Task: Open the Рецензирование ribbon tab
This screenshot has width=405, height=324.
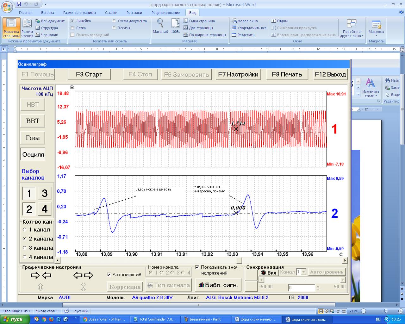Action: [x=166, y=13]
